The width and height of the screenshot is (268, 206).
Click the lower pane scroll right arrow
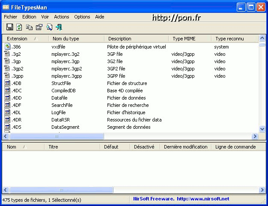[262, 190]
